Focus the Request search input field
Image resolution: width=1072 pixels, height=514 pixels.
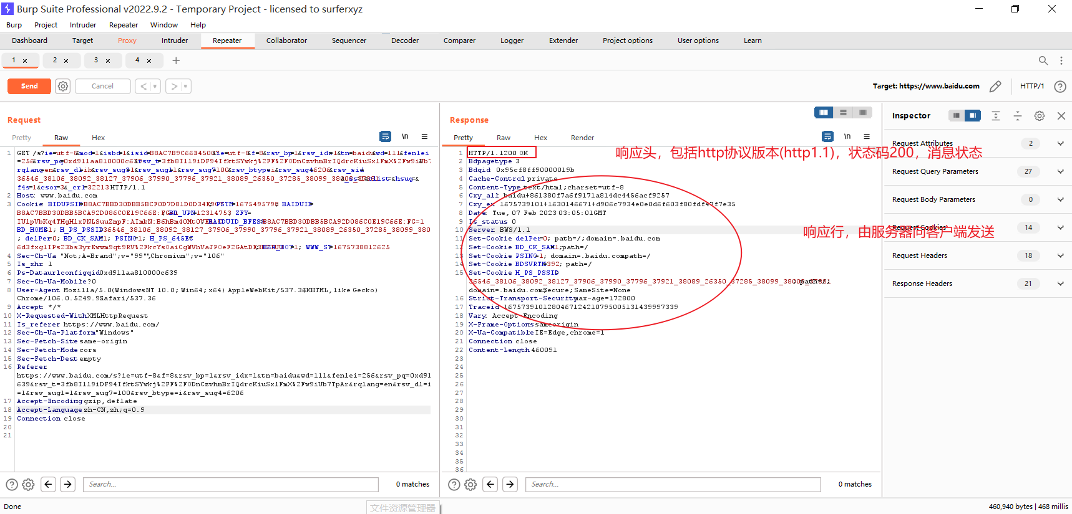[231, 484]
